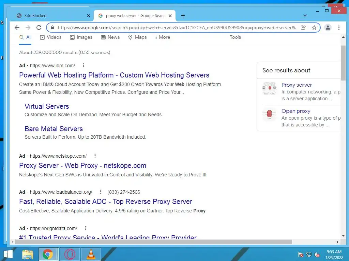The image size is (349, 261).
Task: Open Chrome's three-dot customize menu
Action: [339, 28]
